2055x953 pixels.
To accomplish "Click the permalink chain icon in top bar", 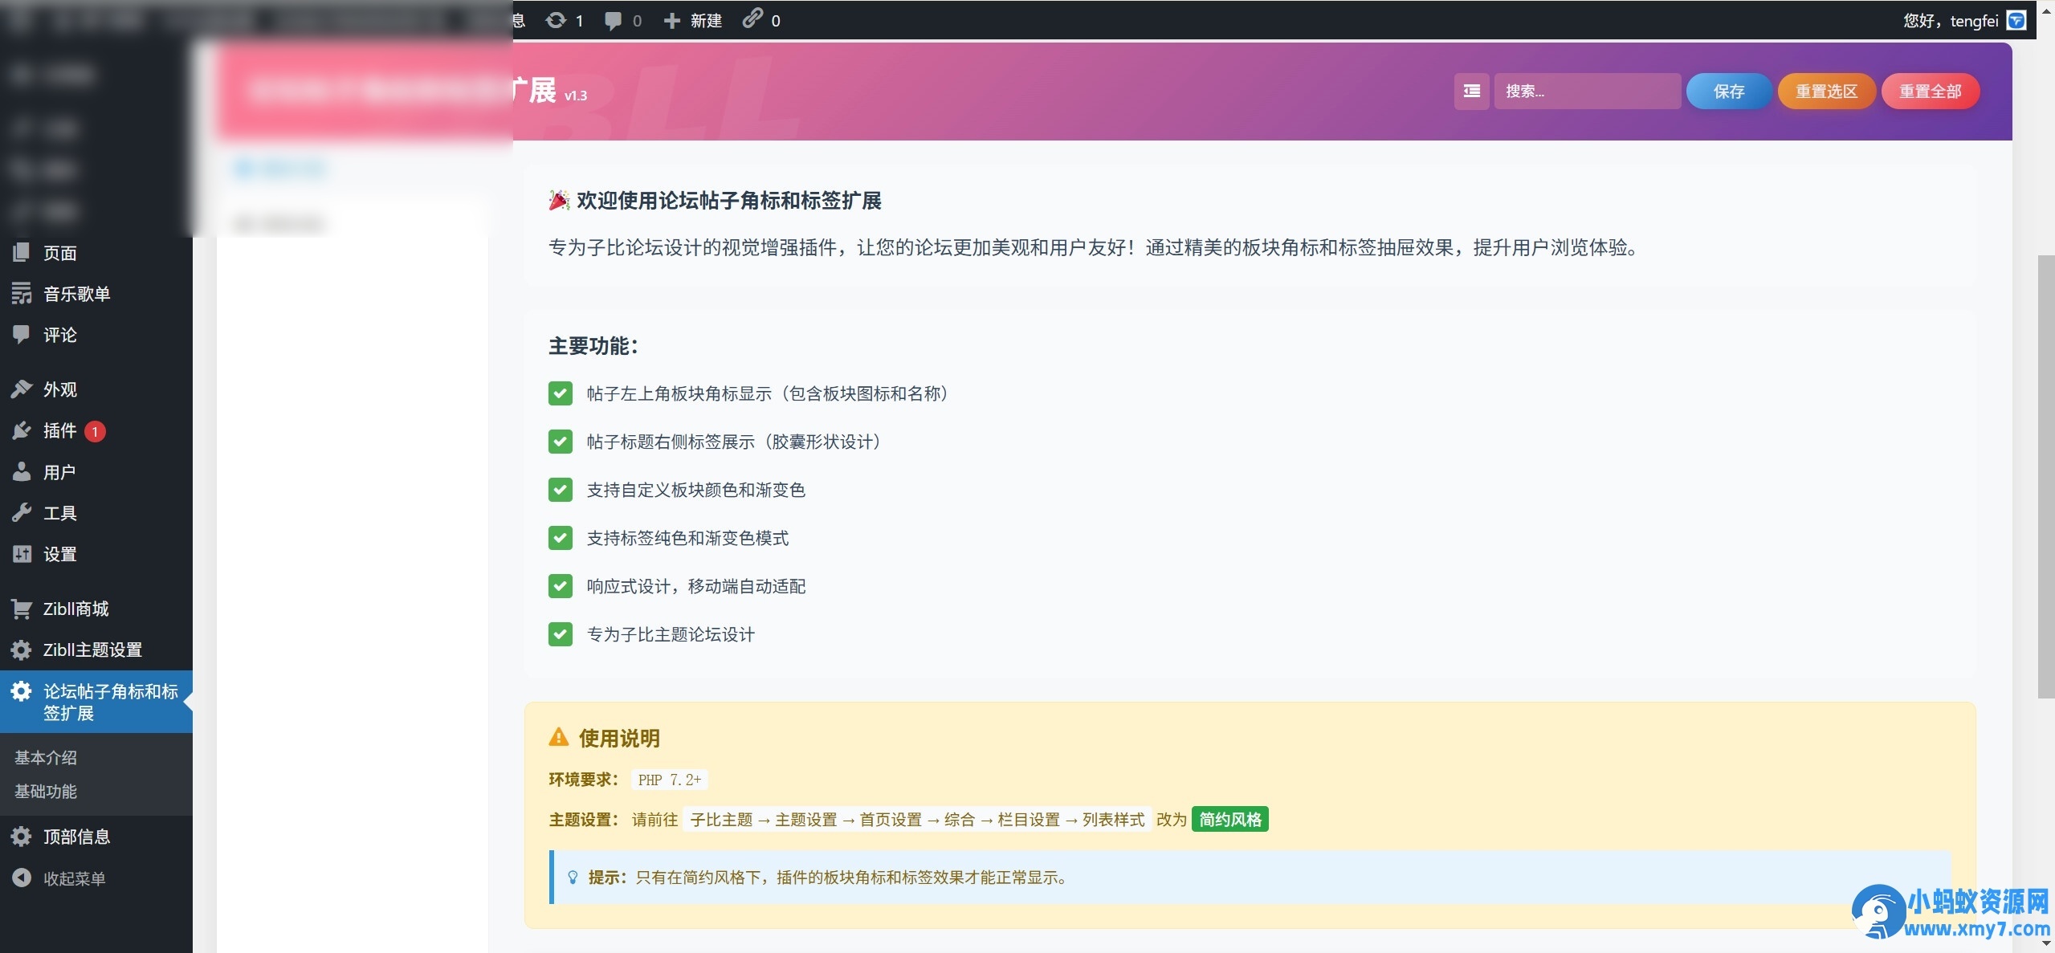I will [752, 20].
